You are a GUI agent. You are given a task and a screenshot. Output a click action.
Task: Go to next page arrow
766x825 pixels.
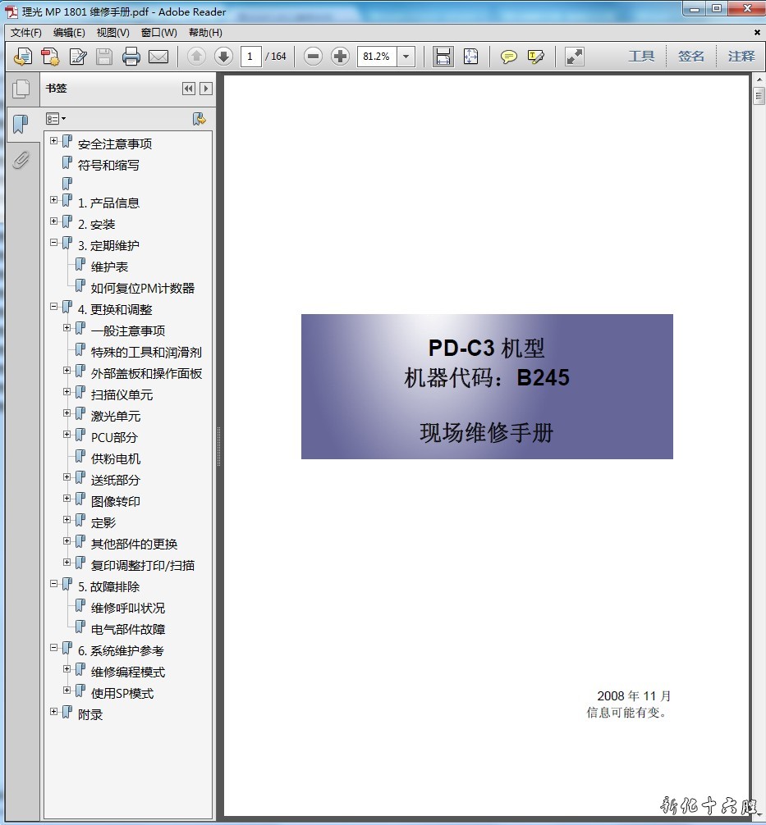tap(223, 57)
